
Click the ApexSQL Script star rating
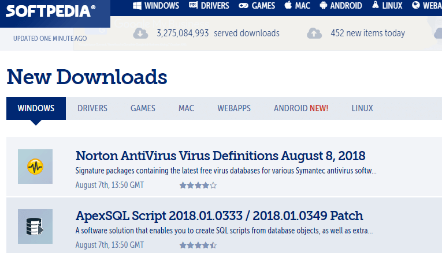(198, 245)
